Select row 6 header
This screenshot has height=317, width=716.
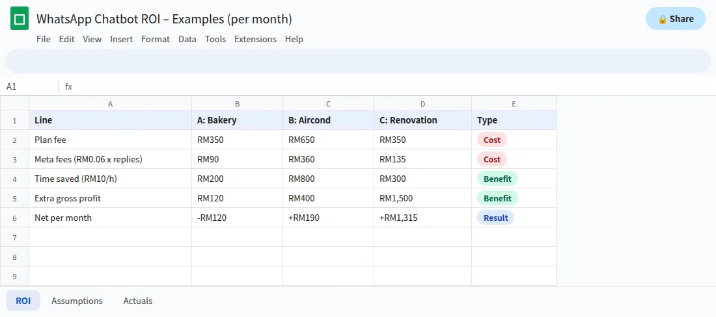[x=14, y=218]
